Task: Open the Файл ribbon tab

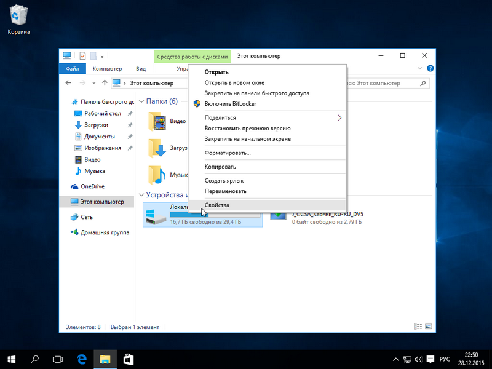Action: (72, 69)
